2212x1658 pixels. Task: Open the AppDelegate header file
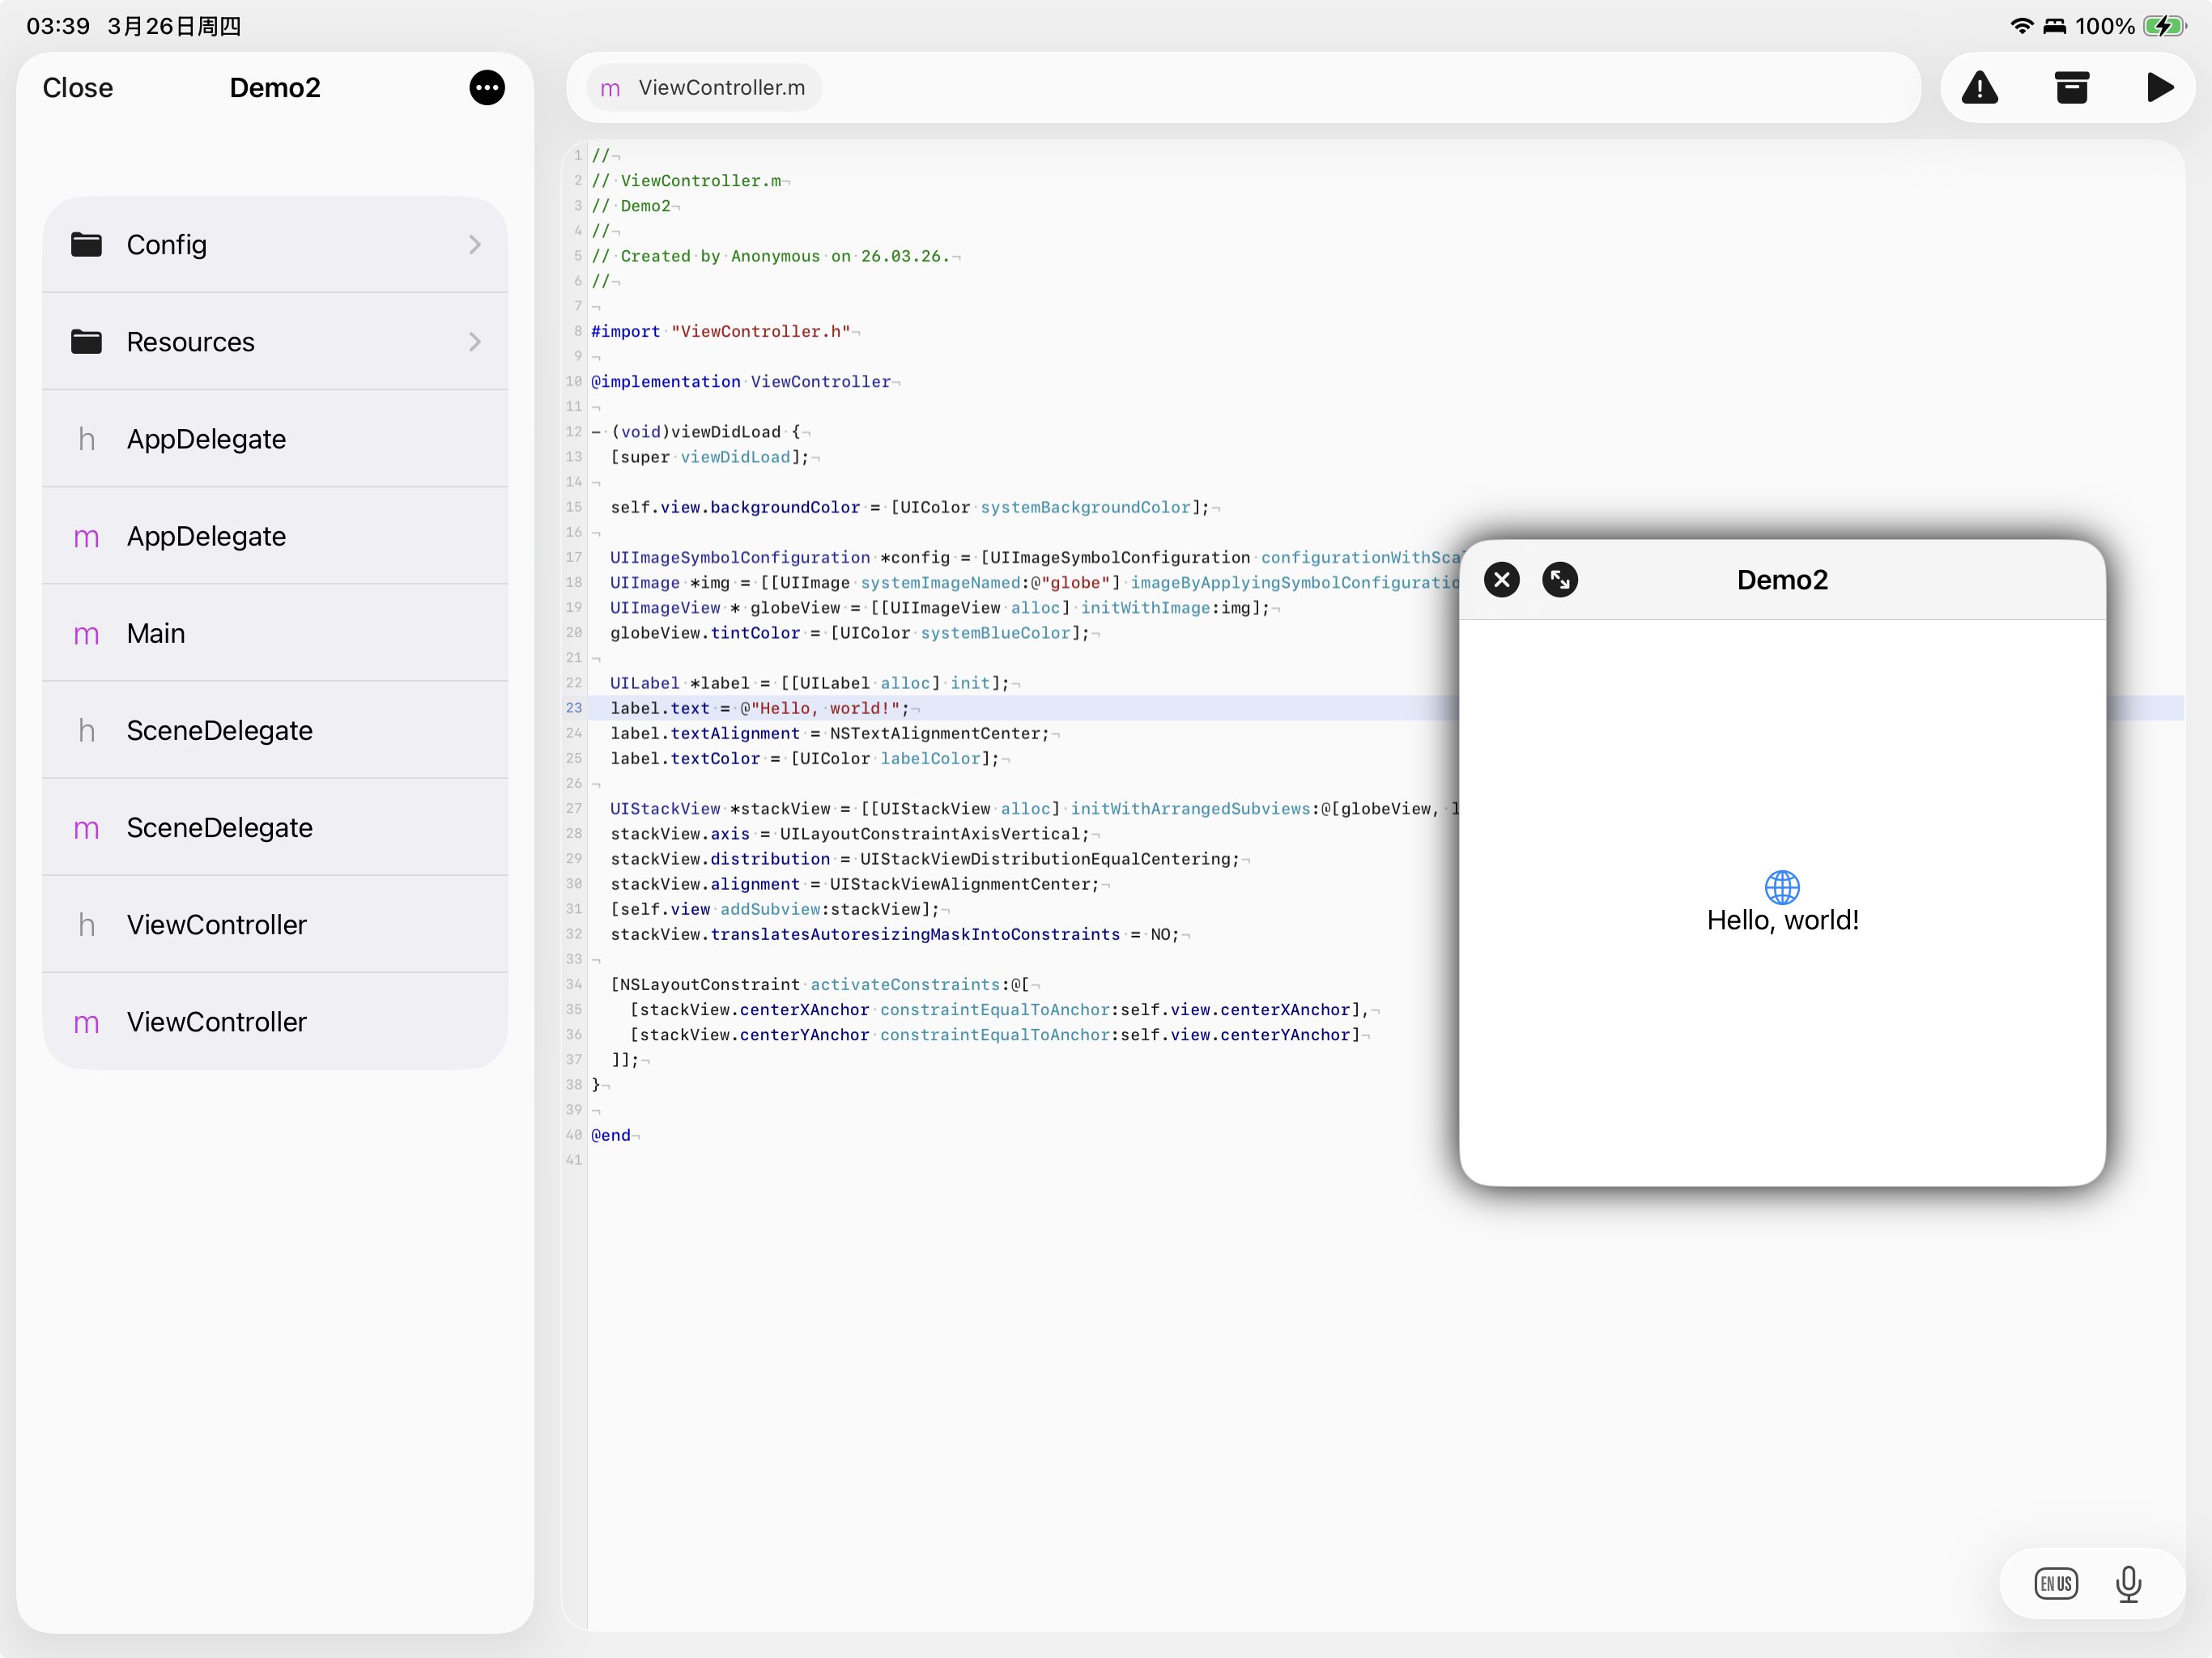275,439
